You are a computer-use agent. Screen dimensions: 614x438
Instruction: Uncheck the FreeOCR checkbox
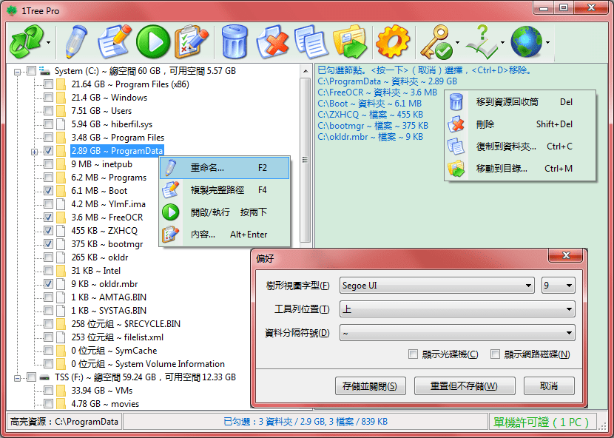pos(48,218)
